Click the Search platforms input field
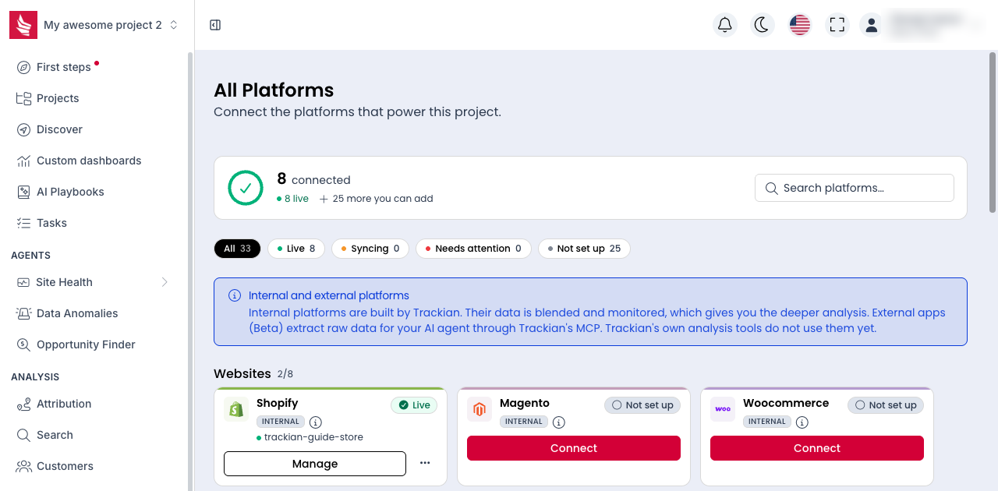The width and height of the screenshot is (998, 491). click(x=855, y=188)
